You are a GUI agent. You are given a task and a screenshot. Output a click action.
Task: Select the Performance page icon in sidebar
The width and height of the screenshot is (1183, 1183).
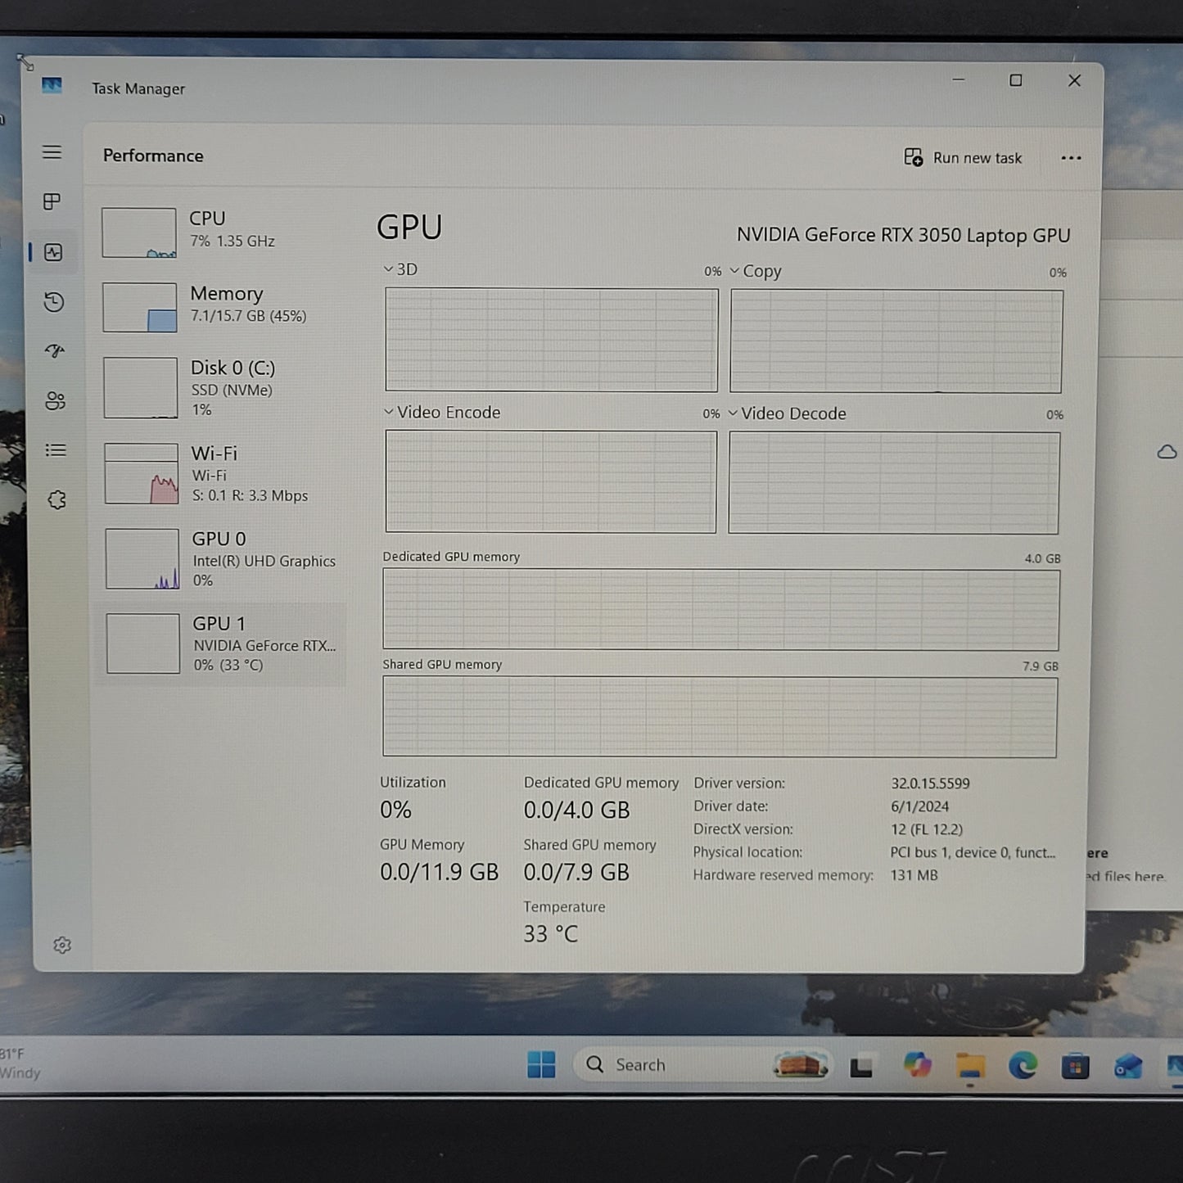53,252
